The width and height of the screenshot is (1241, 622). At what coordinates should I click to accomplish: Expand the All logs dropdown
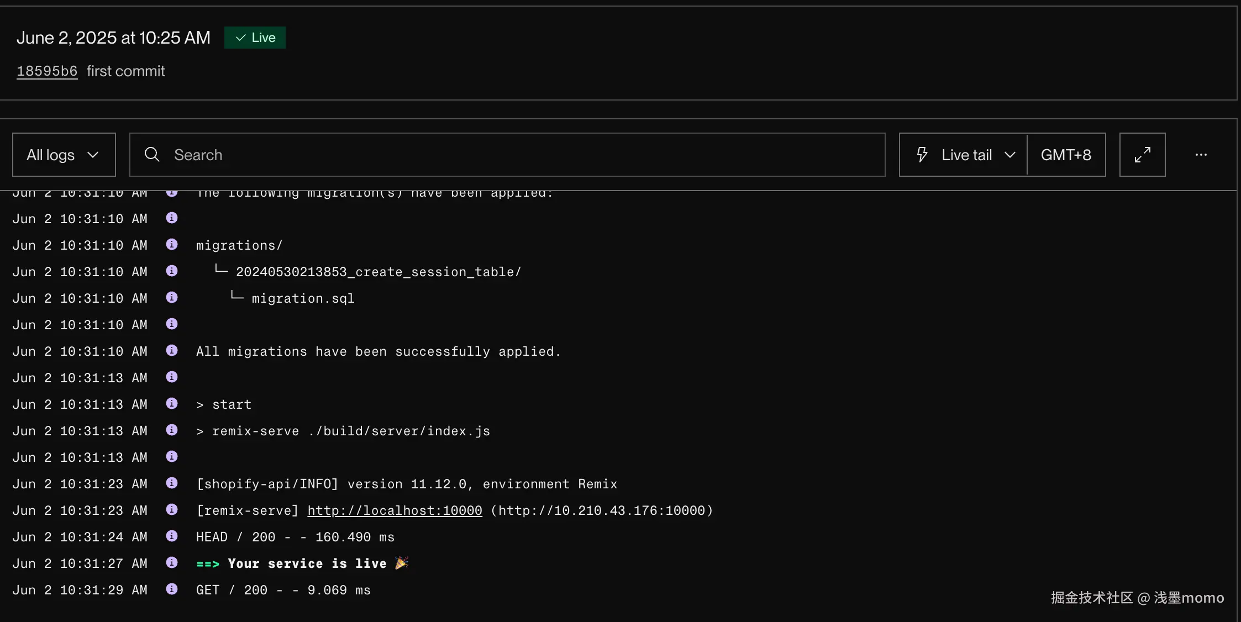click(x=64, y=155)
